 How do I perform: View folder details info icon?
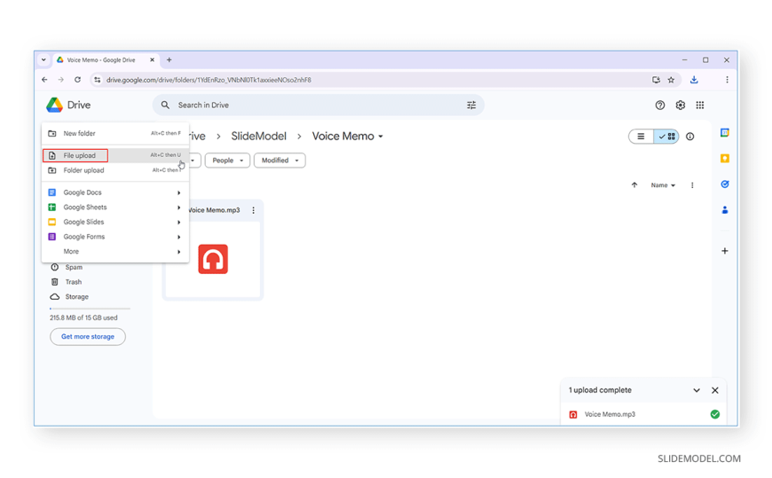(689, 137)
